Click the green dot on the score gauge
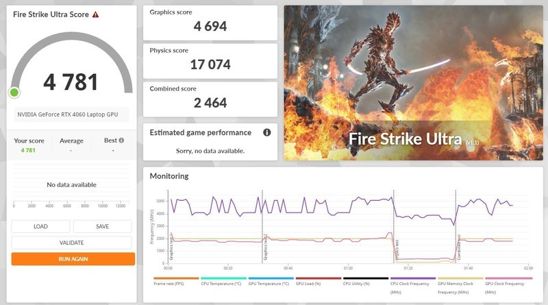548x305 pixels. pos(14,93)
